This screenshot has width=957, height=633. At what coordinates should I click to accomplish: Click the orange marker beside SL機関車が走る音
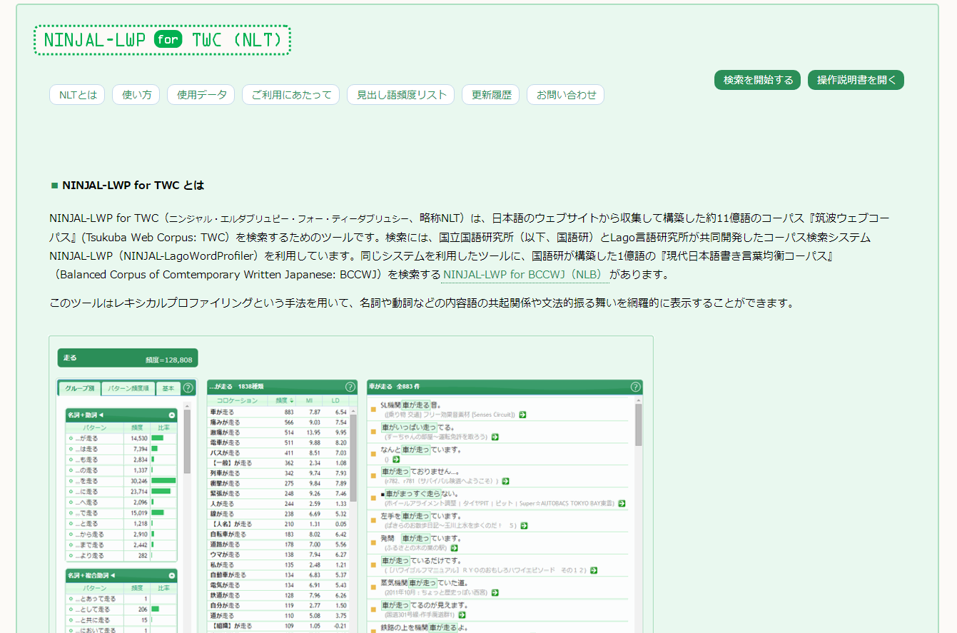373,409
